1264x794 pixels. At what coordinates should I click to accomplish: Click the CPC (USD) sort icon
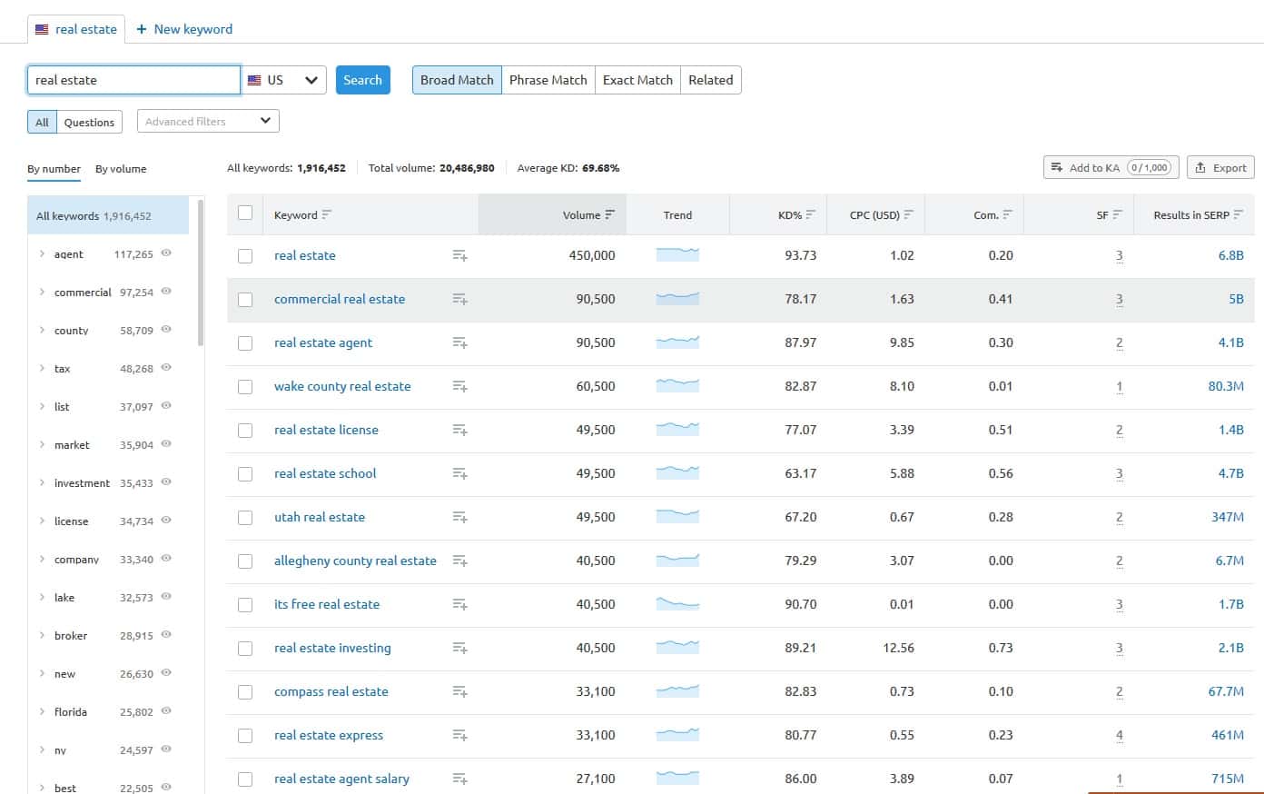908,215
